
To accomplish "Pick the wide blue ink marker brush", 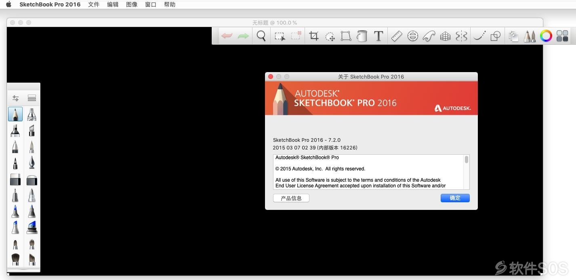I will click(x=32, y=228).
